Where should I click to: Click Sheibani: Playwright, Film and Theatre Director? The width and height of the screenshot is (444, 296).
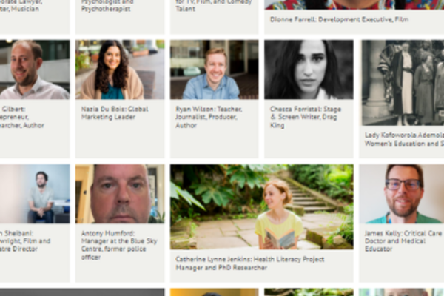pyautogui.click(x=25, y=241)
